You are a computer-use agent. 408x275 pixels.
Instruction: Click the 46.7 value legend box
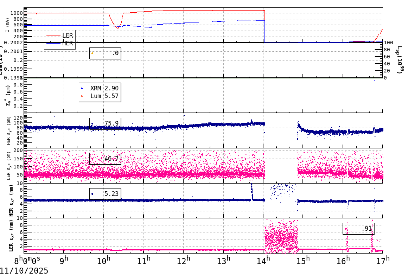[x=105, y=159]
